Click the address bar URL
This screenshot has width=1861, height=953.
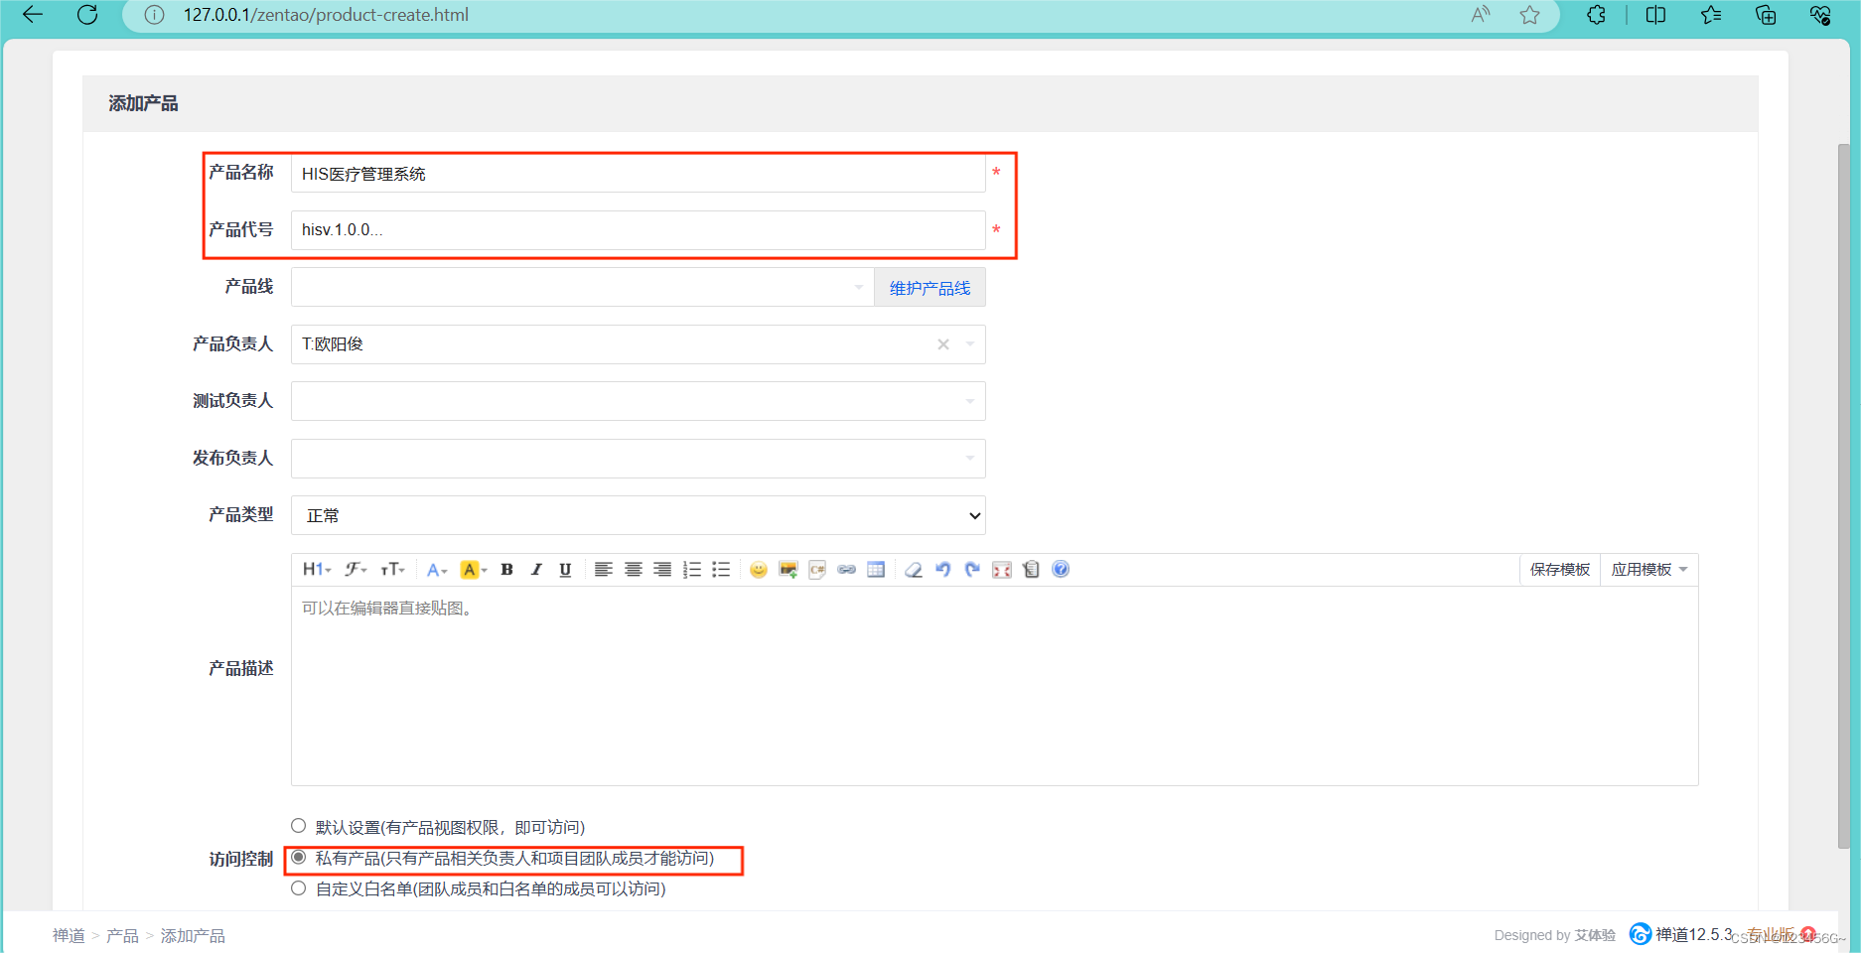(x=326, y=15)
